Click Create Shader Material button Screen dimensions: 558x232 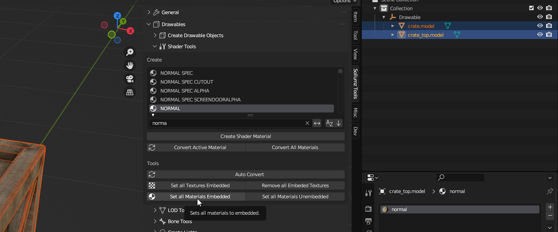[x=245, y=136]
